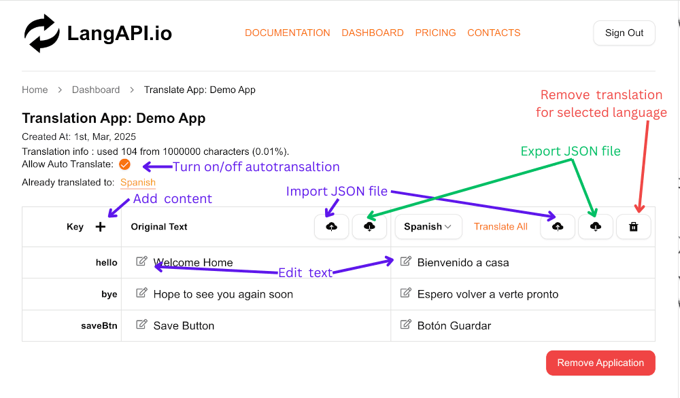680x398 pixels.
Task: Export Spanish translation JSON file
Action: coord(596,227)
